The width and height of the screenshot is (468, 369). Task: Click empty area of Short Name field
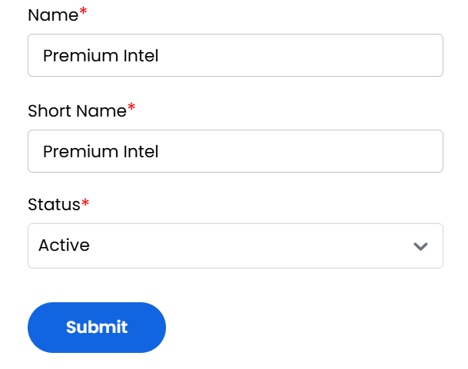307,151
